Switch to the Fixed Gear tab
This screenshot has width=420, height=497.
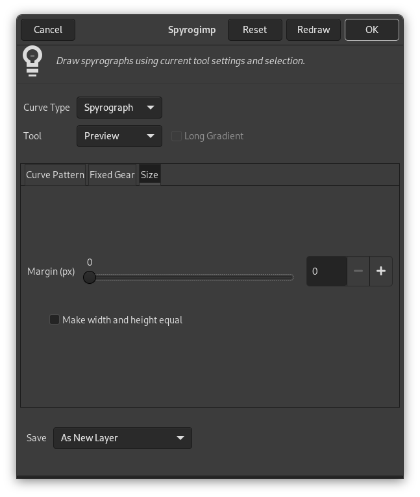112,175
